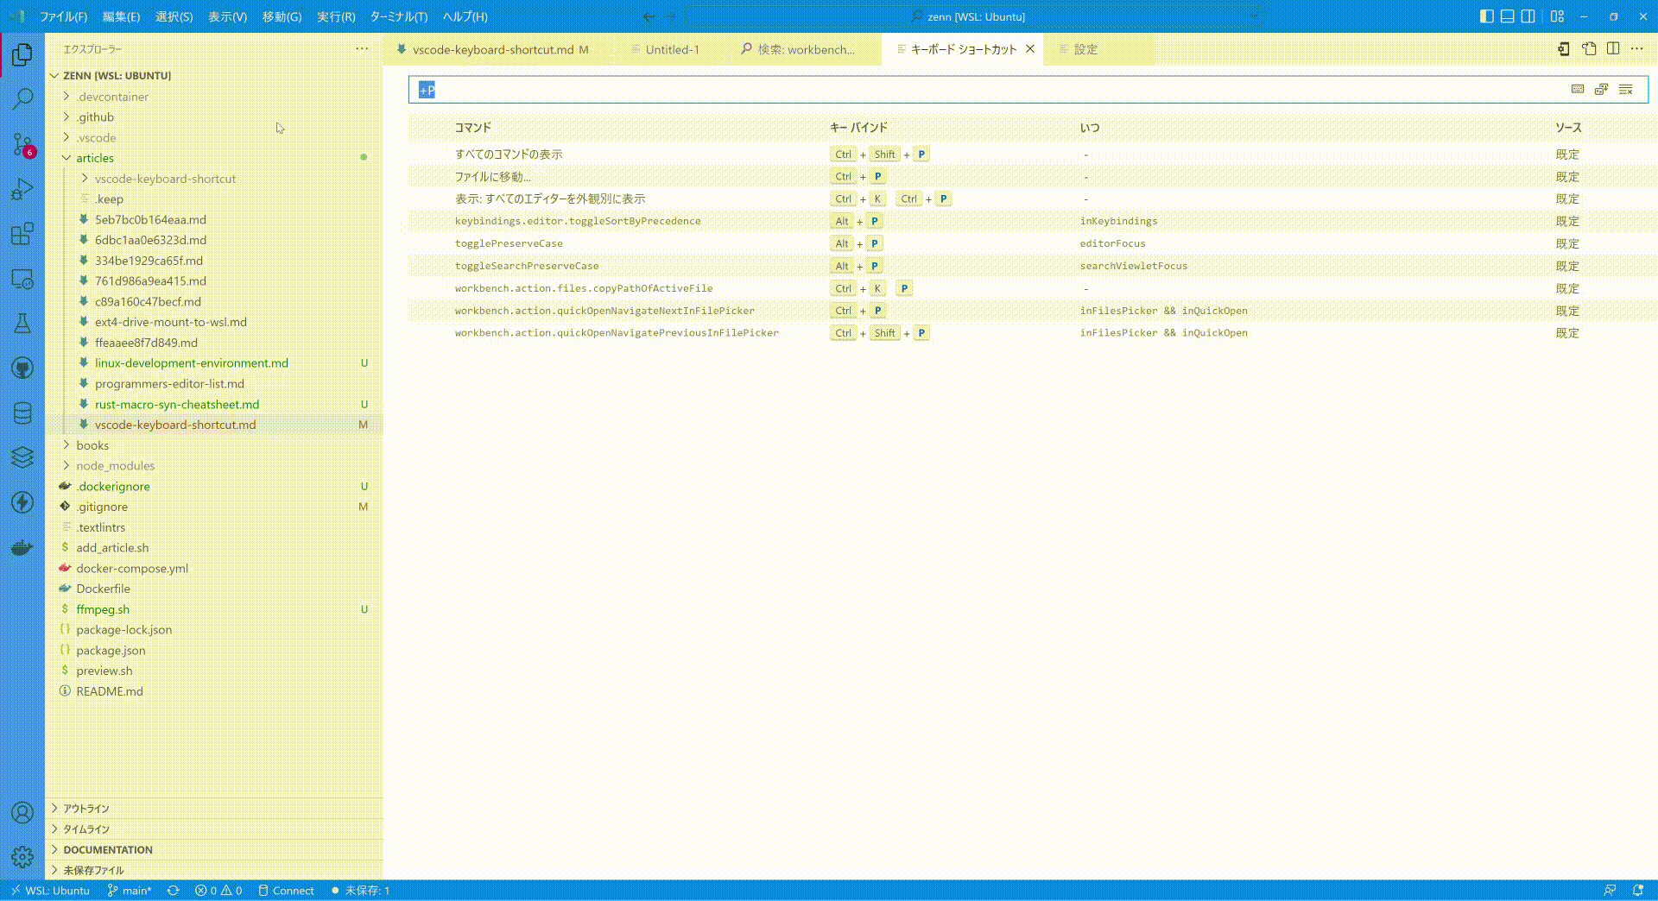Open the lightning bolt view in activity bar
The image size is (1658, 901).
point(22,502)
